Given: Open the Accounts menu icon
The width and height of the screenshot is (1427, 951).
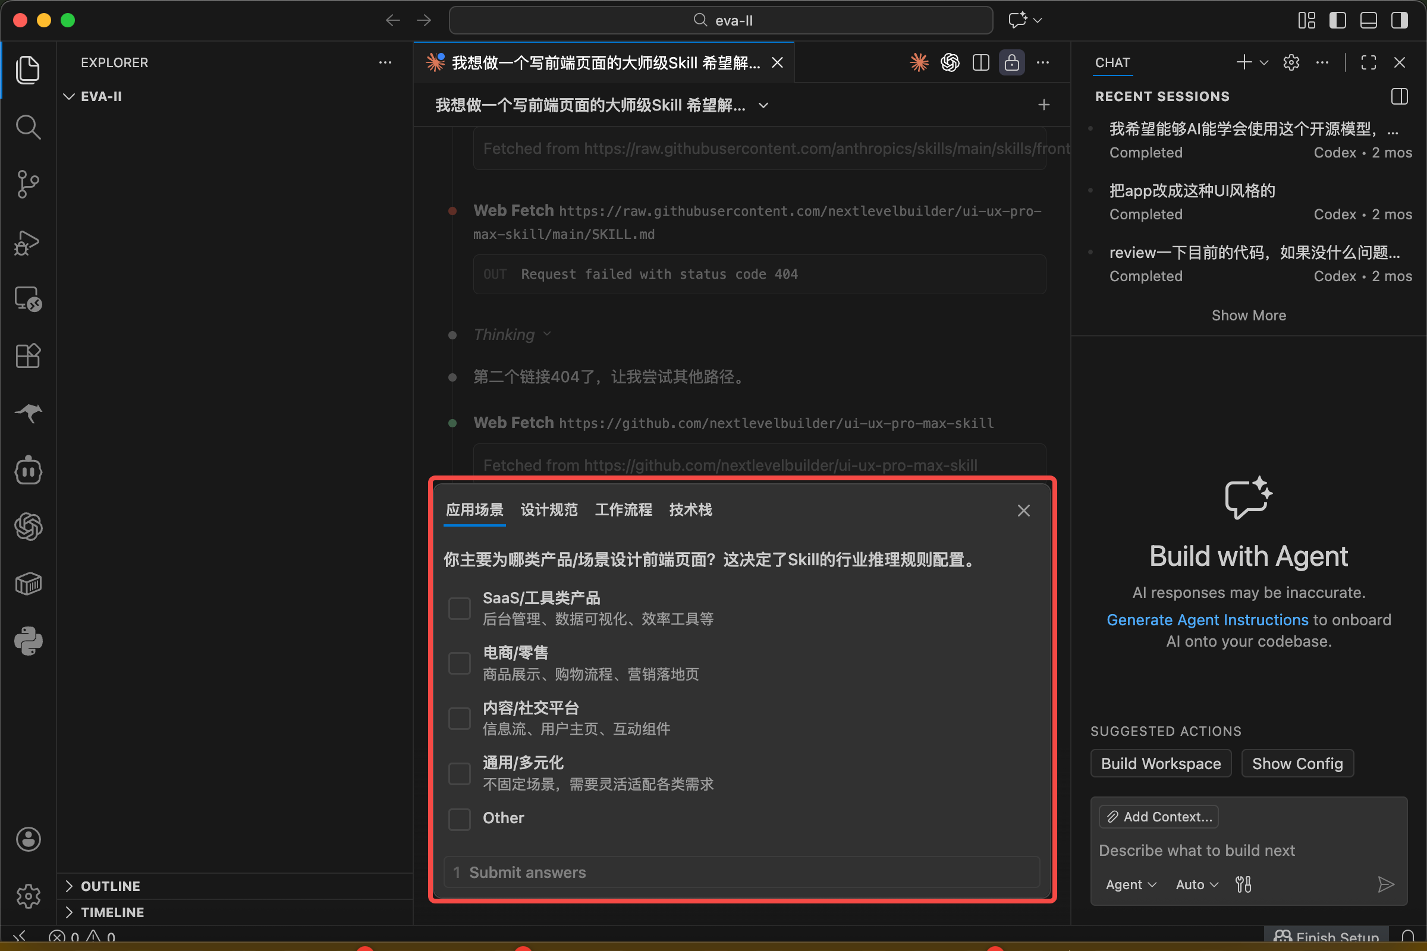Looking at the screenshot, I should tap(28, 839).
